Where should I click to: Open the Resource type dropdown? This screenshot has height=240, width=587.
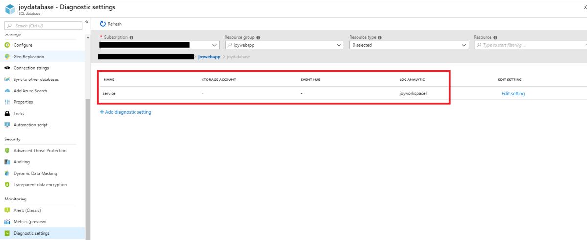(x=409, y=45)
